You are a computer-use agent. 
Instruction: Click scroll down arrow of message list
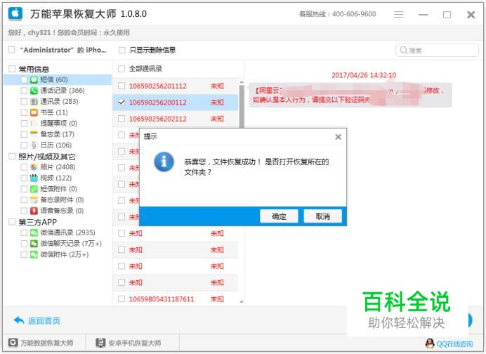coord(241,301)
